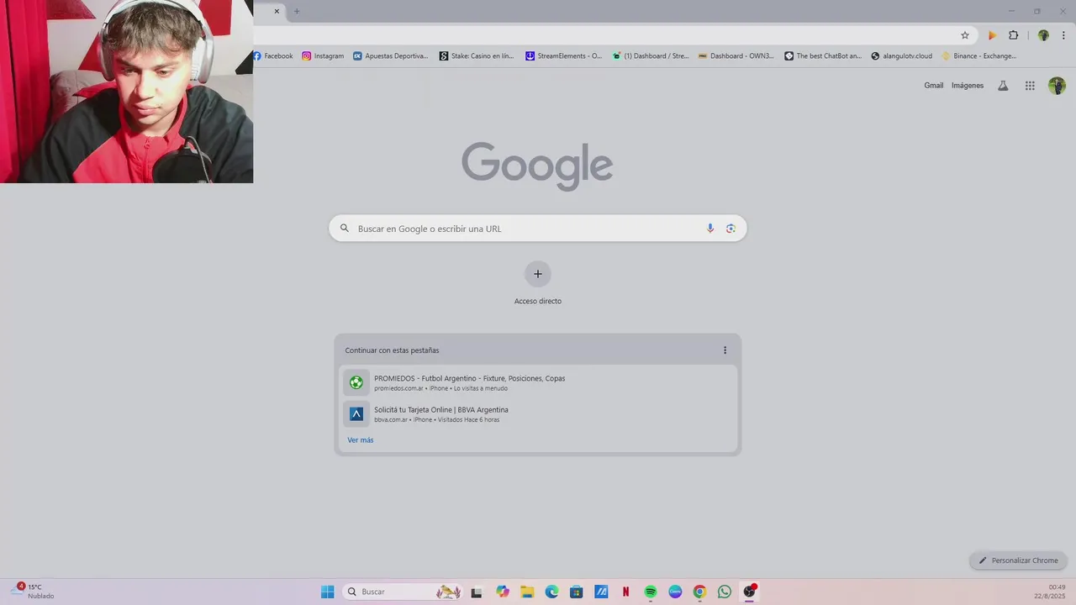The image size is (1076, 605).
Task: Open the Windows Start menu
Action: click(x=328, y=592)
